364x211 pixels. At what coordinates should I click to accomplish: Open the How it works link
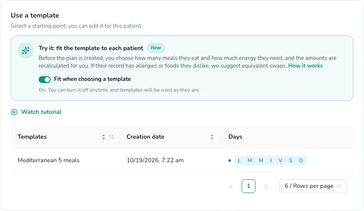pyautogui.click(x=305, y=66)
